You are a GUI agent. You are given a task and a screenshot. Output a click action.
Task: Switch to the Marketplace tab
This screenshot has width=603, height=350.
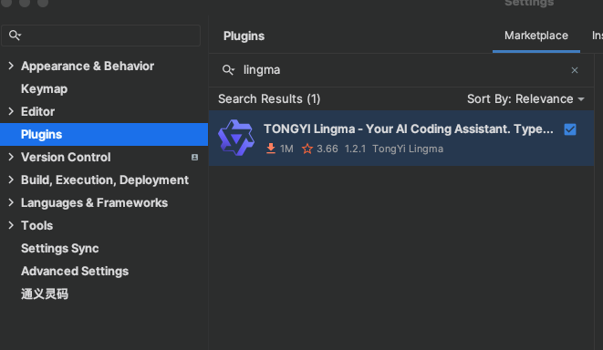[536, 36]
